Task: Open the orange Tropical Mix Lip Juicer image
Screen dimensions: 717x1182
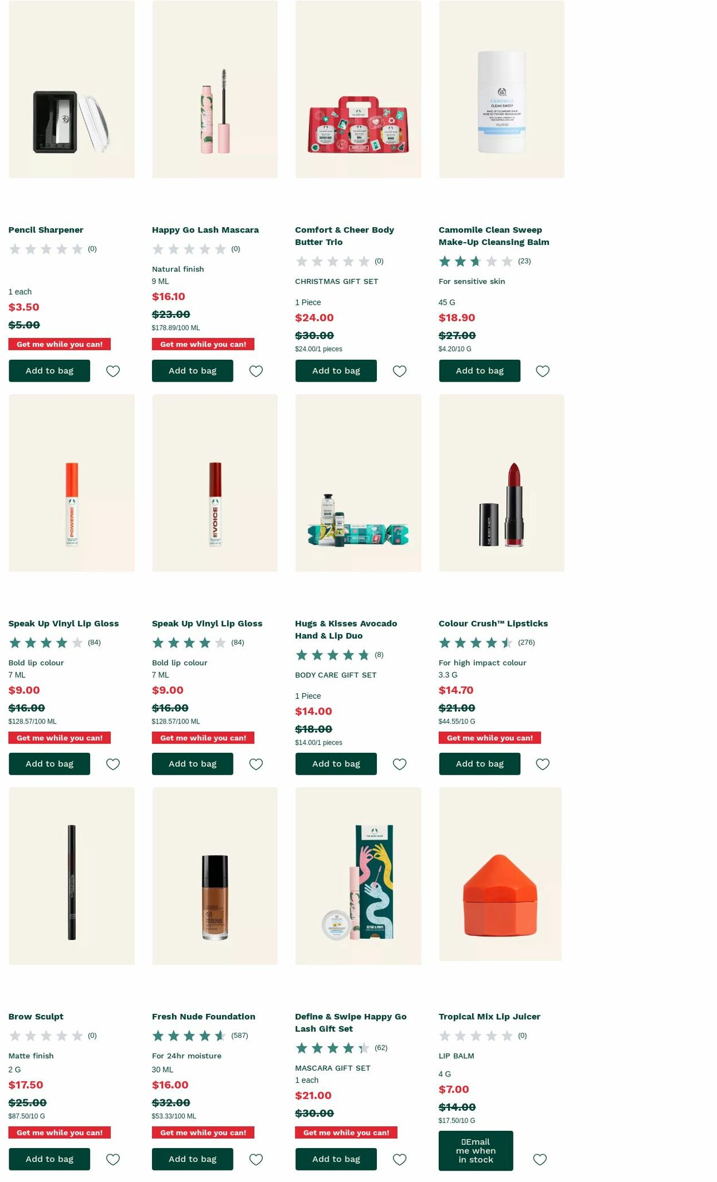Action: [501, 877]
